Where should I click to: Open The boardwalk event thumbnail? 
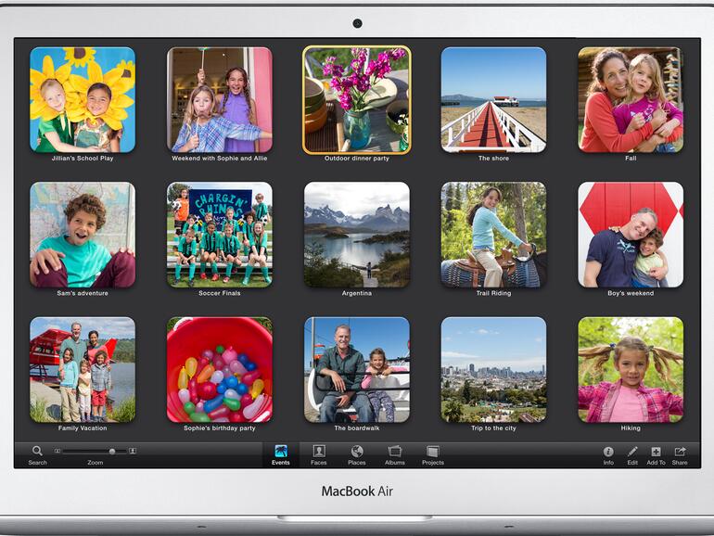pyautogui.click(x=357, y=370)
